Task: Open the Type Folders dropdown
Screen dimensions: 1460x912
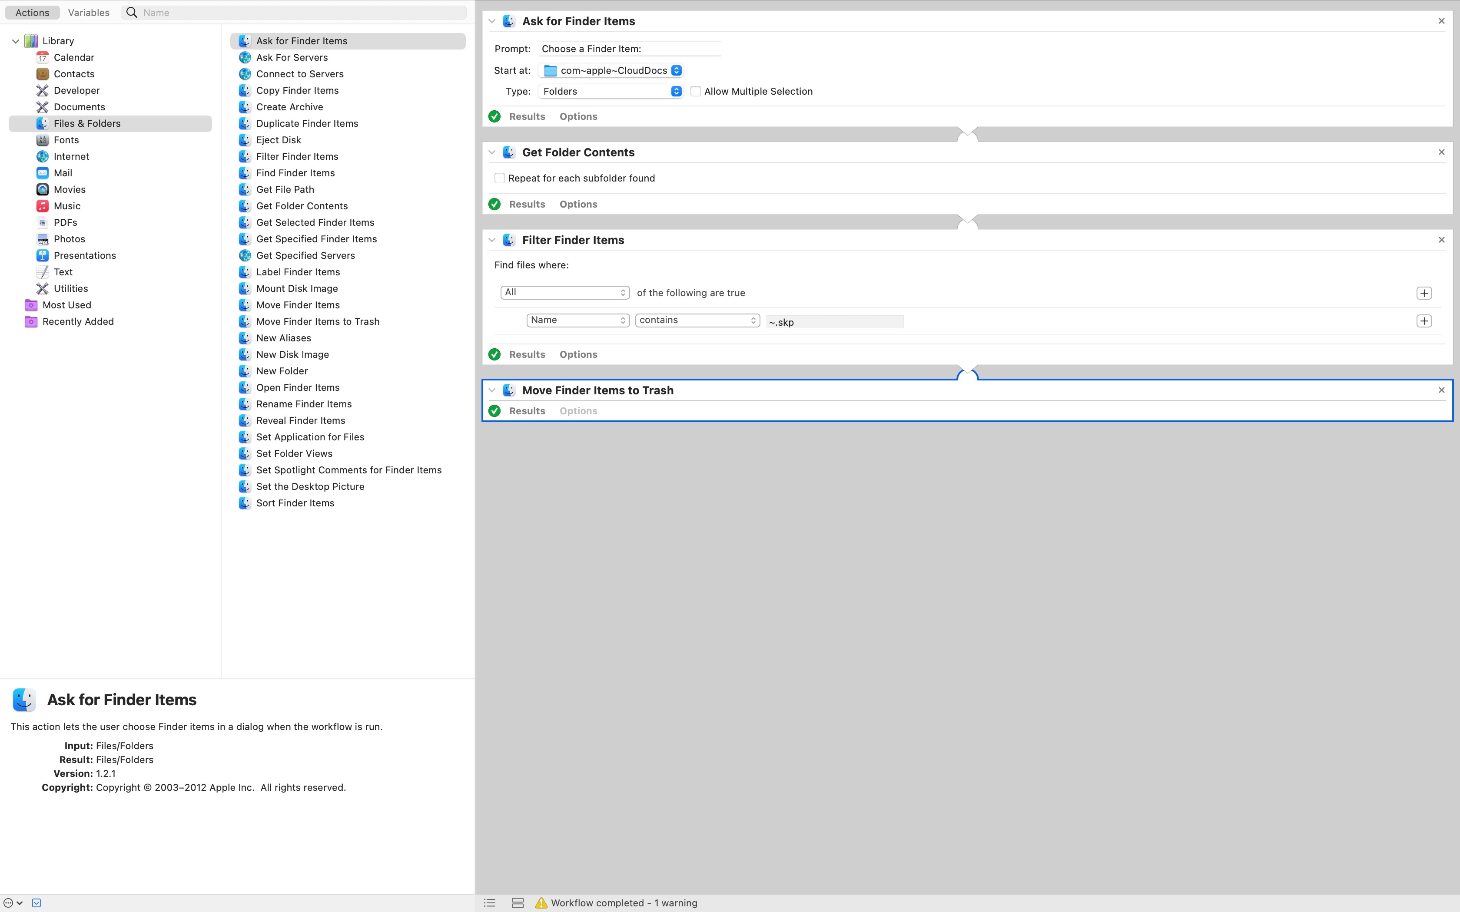Action: [611, 91]
